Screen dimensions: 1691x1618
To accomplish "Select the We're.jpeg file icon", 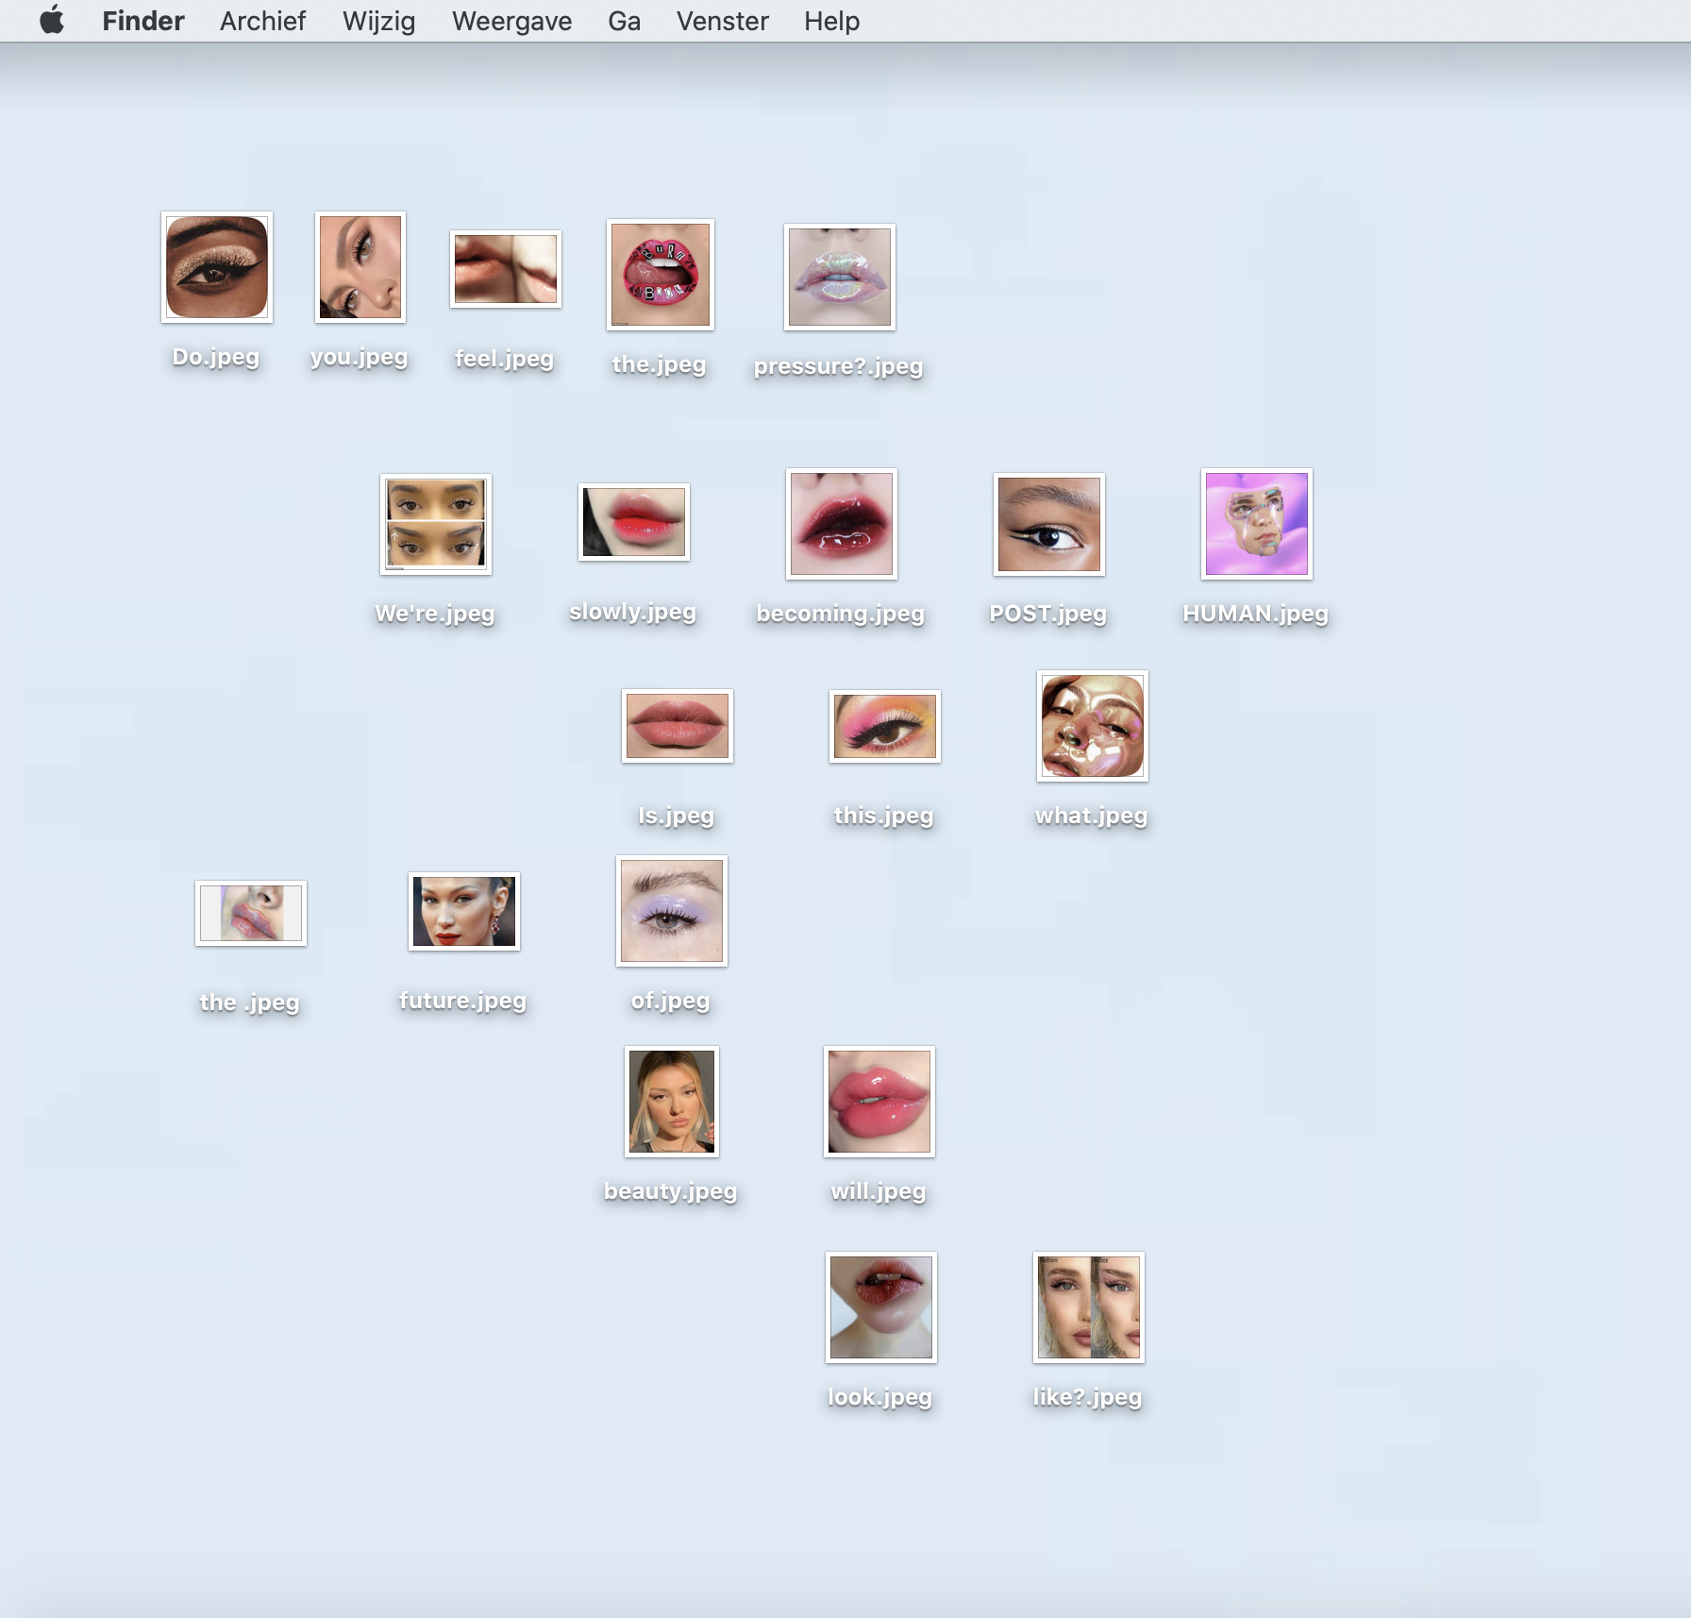I will tap(436, 524).
